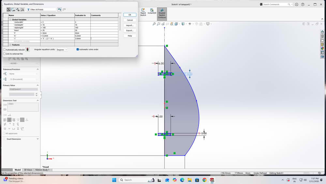Switch to Model tab
This screenshot has width=326, height=184.
tap(18, 170)
